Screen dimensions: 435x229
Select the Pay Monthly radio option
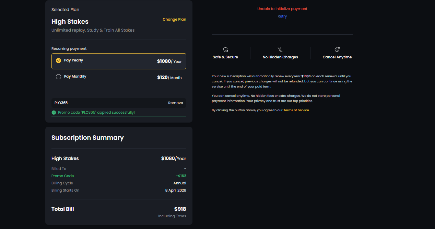pos(59,77)
